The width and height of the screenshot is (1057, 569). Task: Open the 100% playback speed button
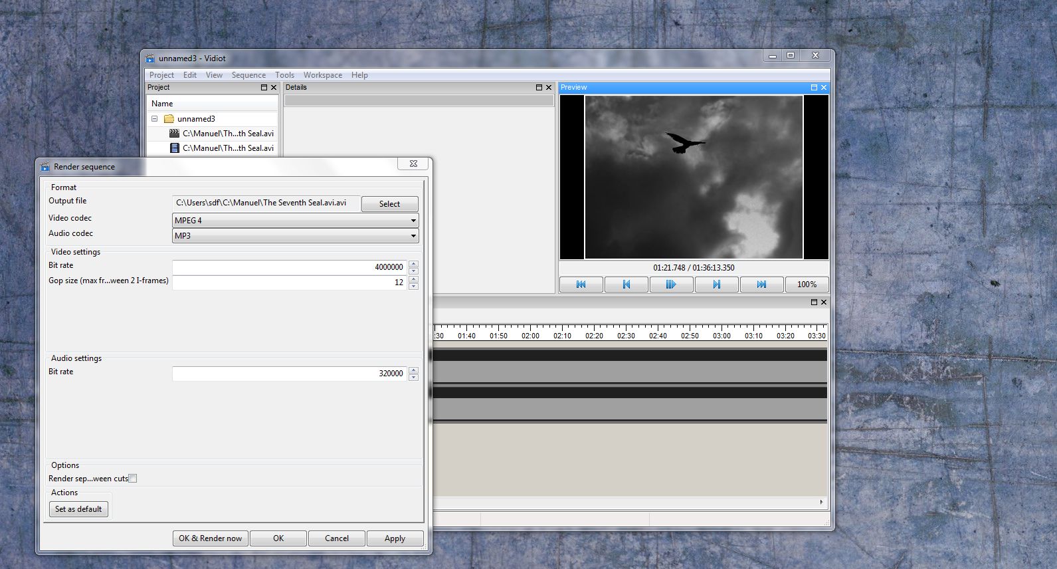point(807,284)
